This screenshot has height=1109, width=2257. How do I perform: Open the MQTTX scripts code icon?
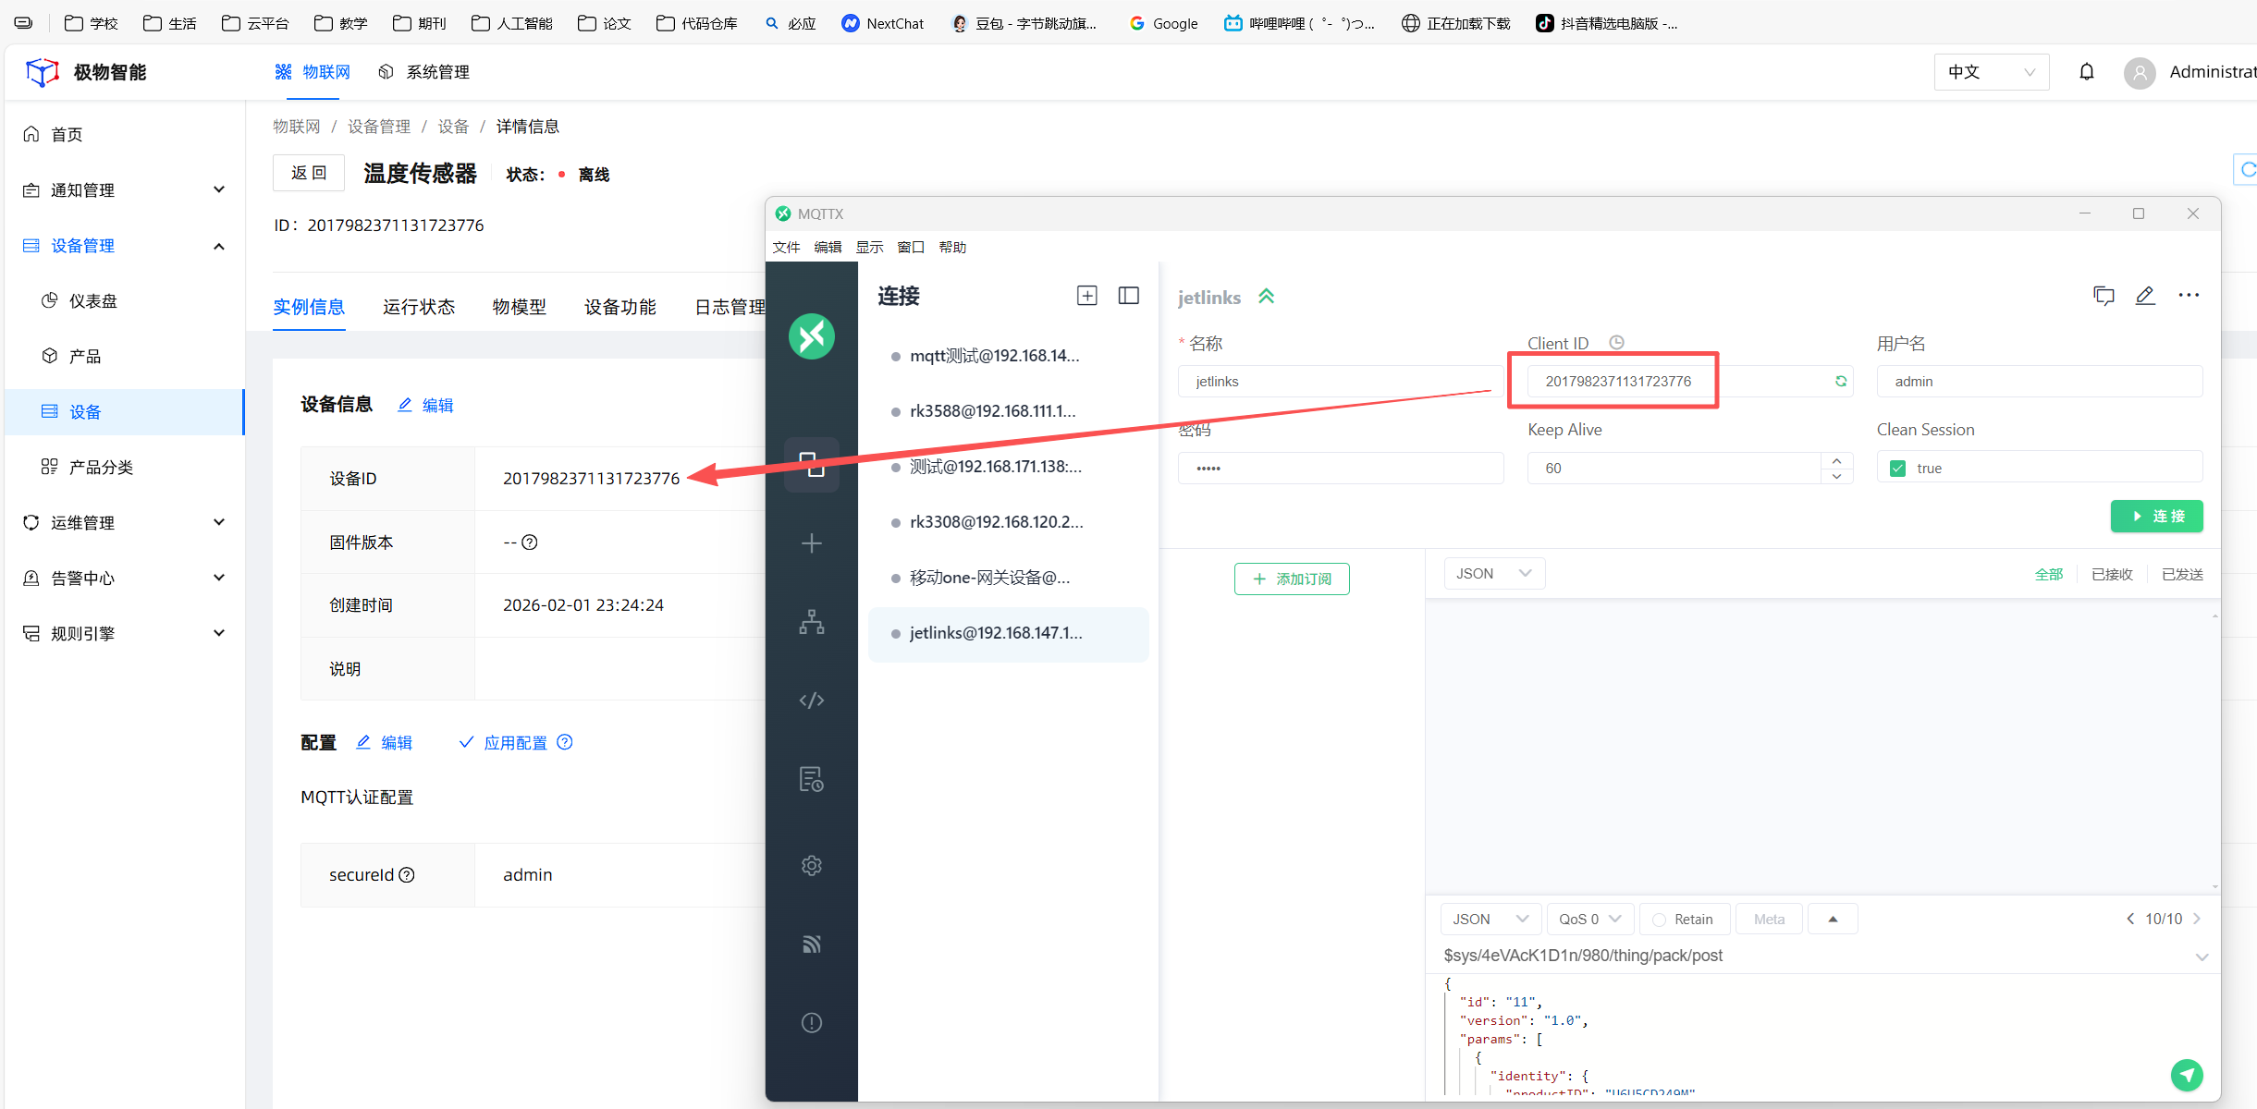[811, 701]
